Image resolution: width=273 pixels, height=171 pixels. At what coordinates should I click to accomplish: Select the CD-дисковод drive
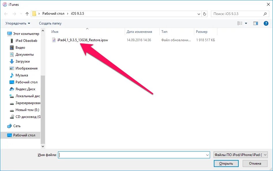[25, 117]
